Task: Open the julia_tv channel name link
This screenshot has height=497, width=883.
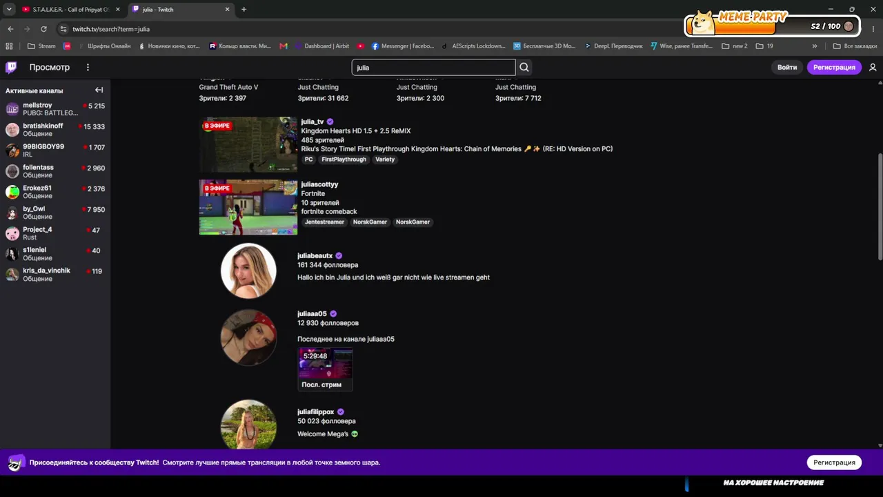Action: (312, 122)
